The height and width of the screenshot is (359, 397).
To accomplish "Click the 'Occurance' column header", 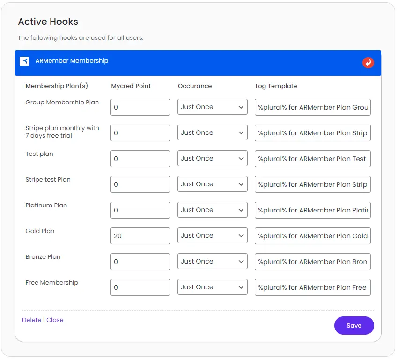I will point(195,86).
